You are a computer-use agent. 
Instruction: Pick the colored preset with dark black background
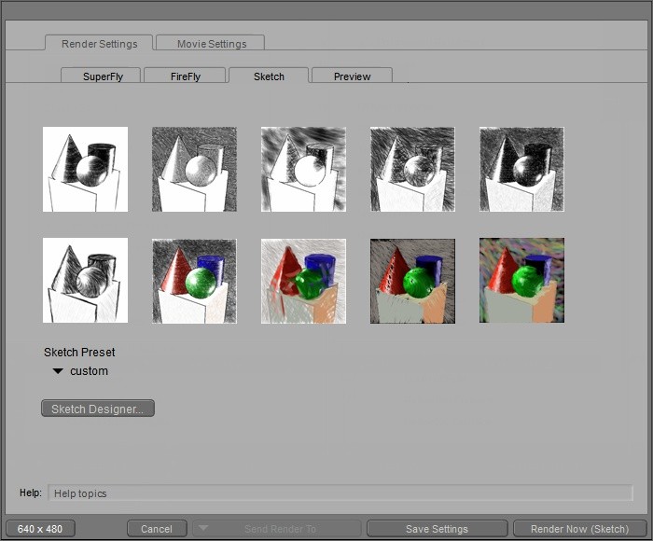coord(412,281)
